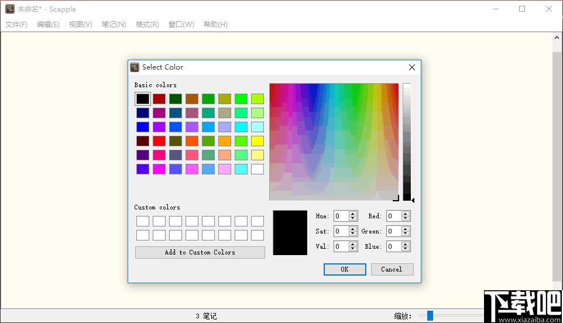Open the 文件(F) menu
The width and height of the screenshot is (563, 323).
tap(16, 25)
